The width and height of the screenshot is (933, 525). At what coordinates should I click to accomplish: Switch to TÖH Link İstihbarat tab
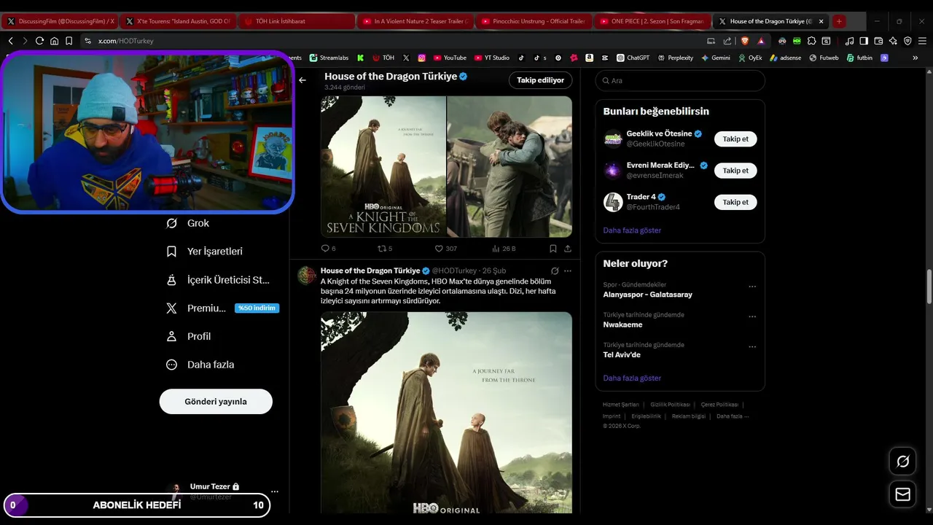(x=296, y=21)
